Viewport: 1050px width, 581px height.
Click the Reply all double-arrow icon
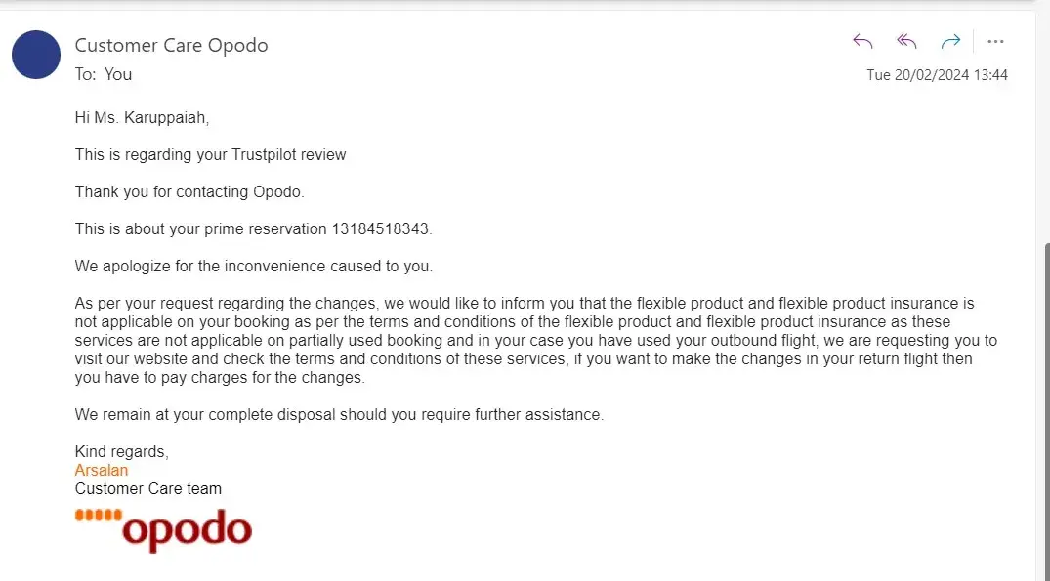coord(906,41)
